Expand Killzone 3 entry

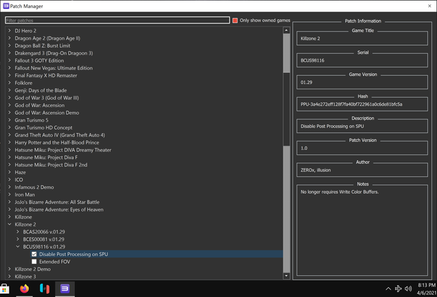[x=10, y=277]
